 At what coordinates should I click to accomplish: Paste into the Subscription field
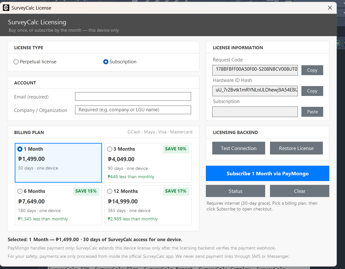(x=312, y=112)
